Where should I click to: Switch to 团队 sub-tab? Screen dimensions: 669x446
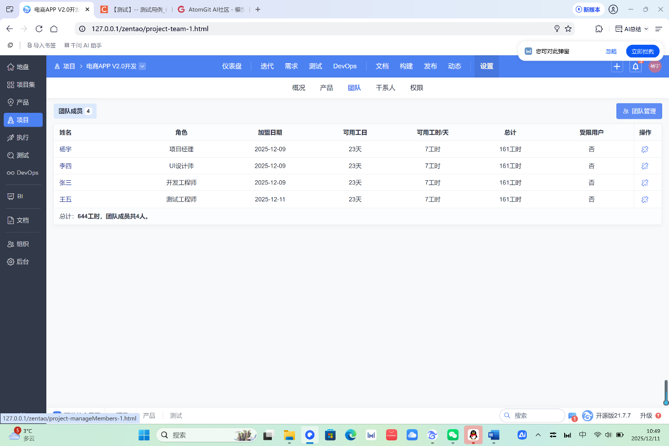click(x=355, y=88)
